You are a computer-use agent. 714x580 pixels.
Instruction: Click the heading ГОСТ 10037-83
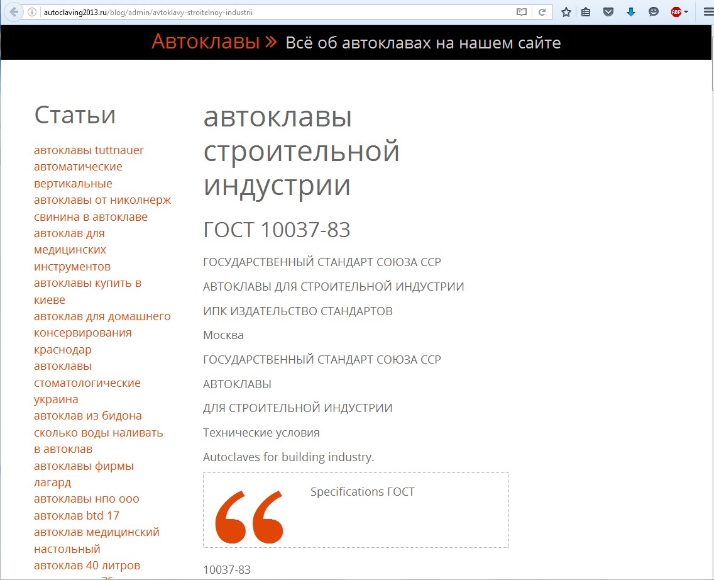tap(277, 230)
